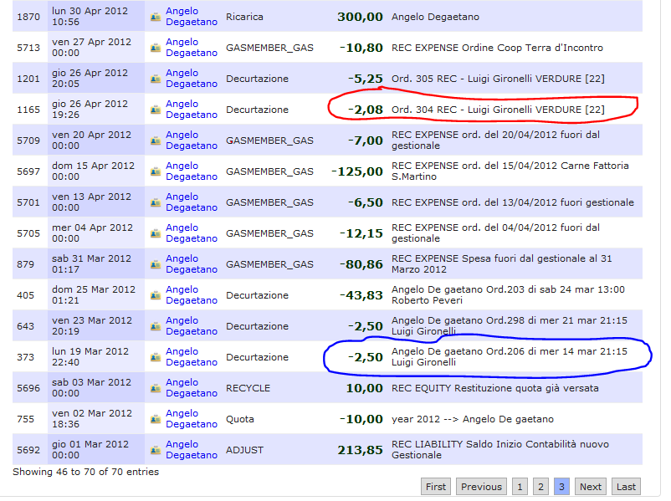The width and height of the screenshot is (671, 501).
Task: Click user icon in row 373
Action: (155, 357)
